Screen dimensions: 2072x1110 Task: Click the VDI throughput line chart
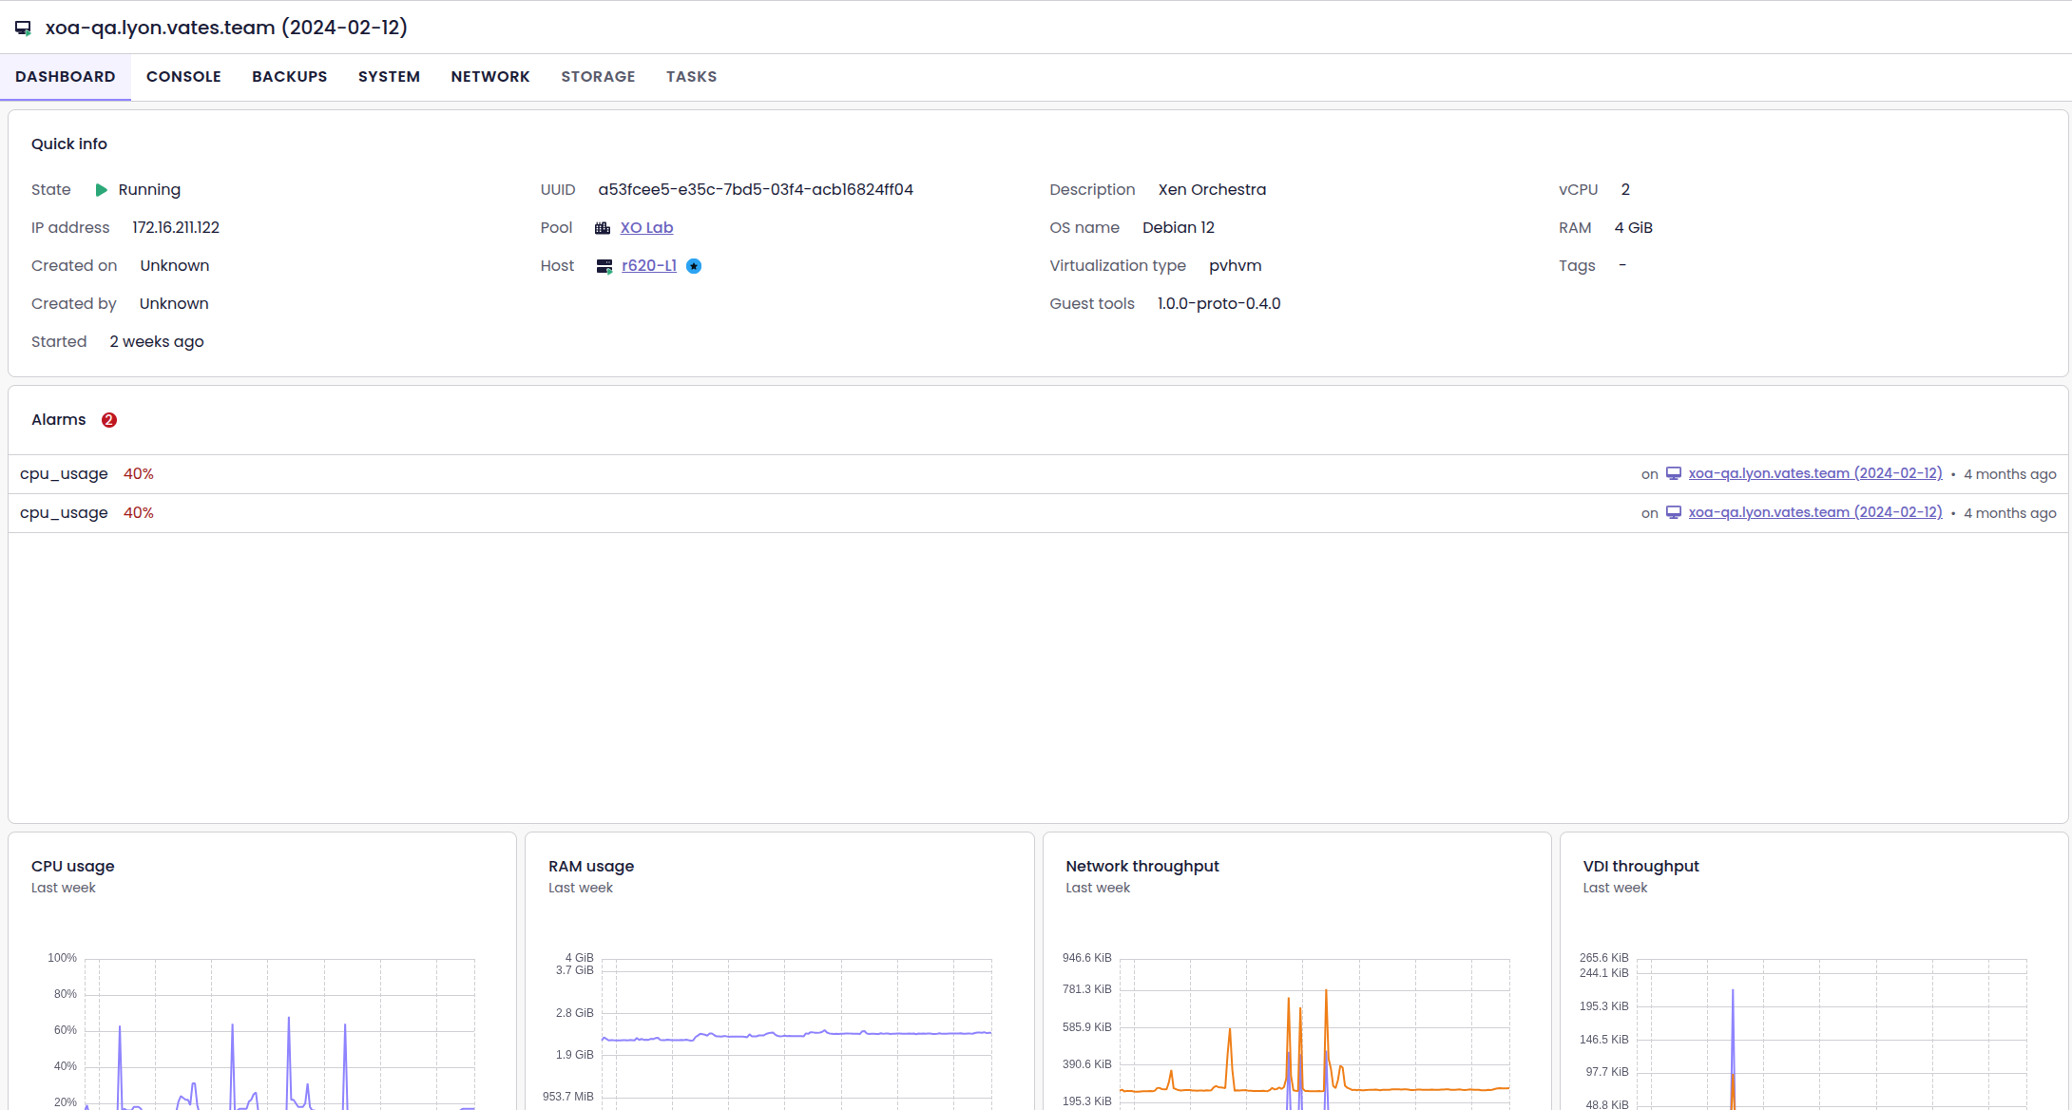1832,1034
